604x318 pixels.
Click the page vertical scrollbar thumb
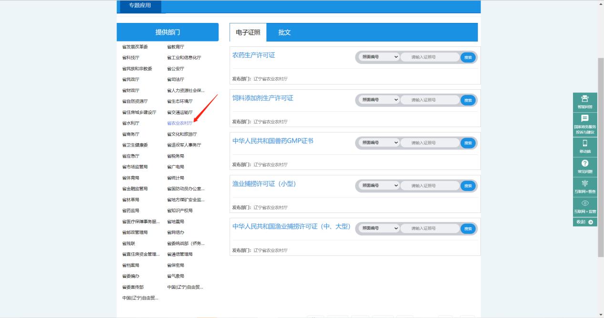pyautogui.click(x=600, y=157)
